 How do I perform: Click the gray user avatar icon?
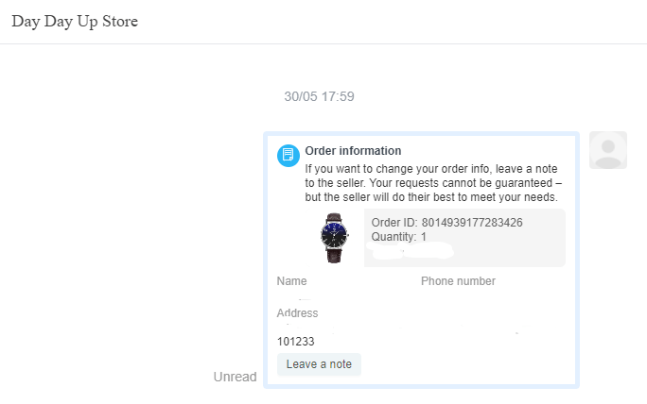coord(607,151)
